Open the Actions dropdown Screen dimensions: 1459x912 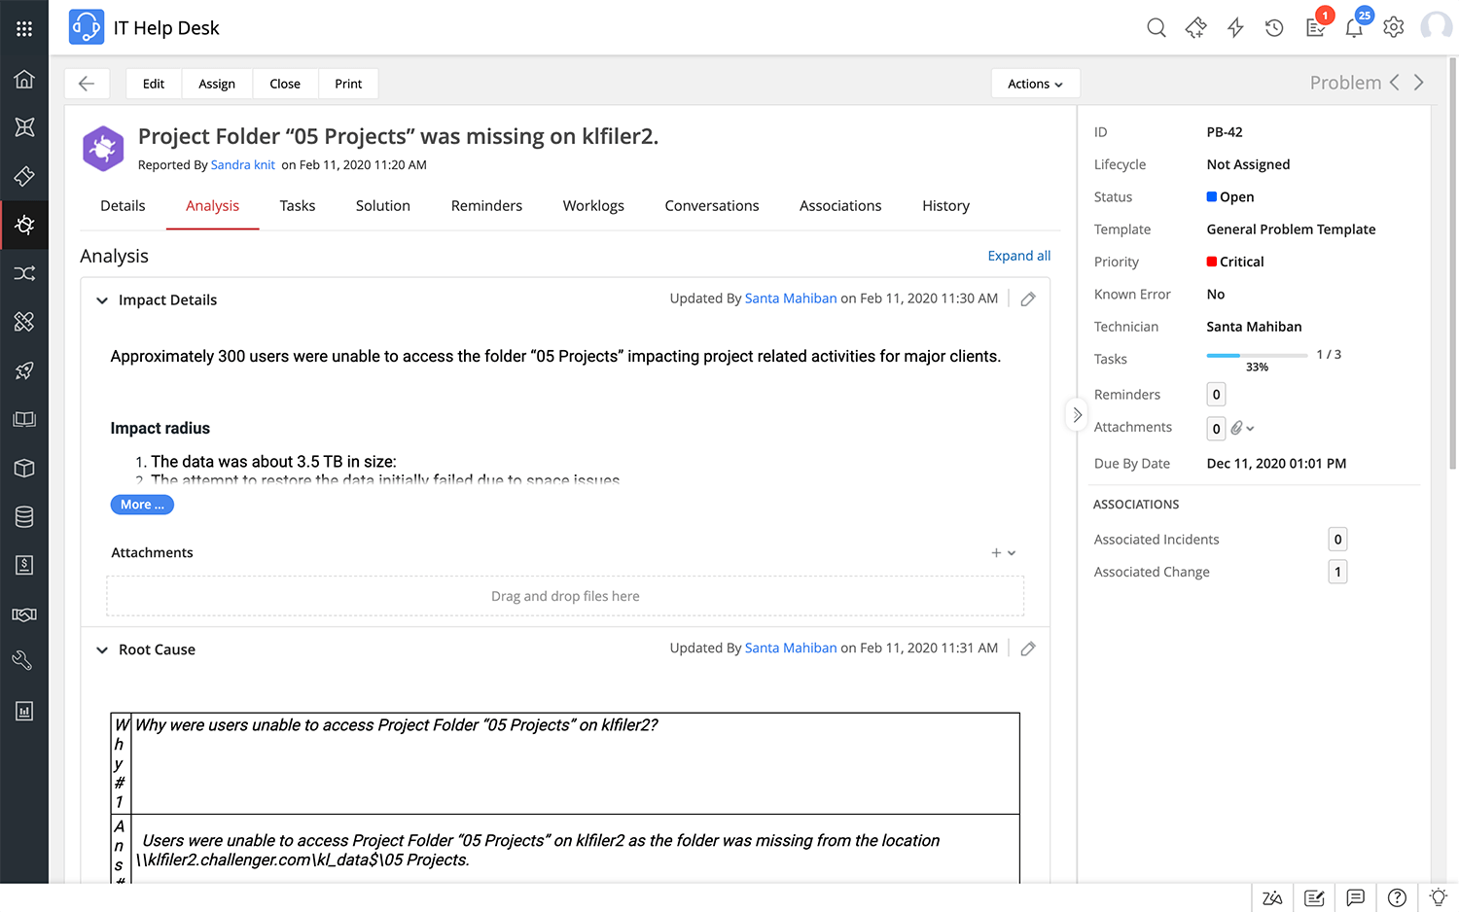(1036, 84)
